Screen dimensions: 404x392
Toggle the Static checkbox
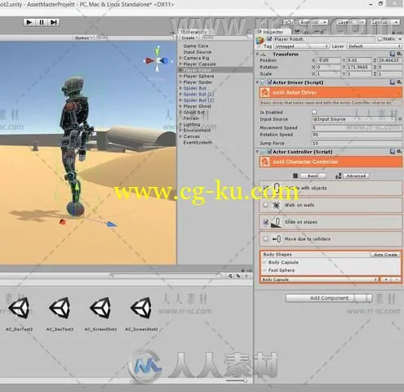coord(380,39)
